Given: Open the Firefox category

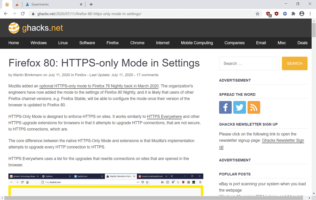Looking at the screenshot, I should click(x=113, y=43).
